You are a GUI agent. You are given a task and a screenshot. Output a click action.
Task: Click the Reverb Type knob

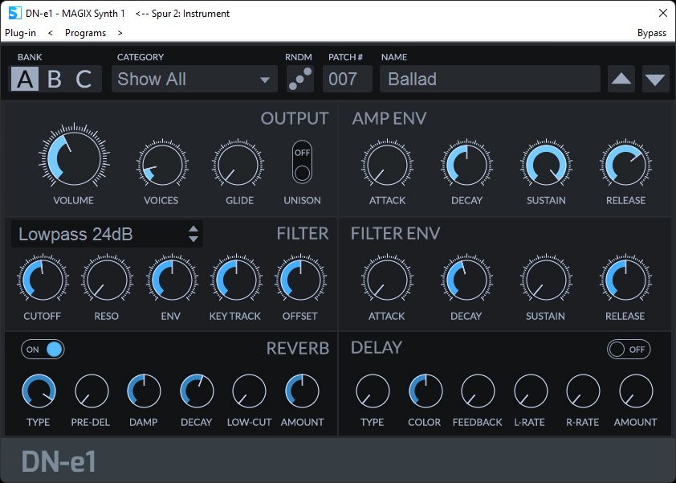(x=39, y=391)
